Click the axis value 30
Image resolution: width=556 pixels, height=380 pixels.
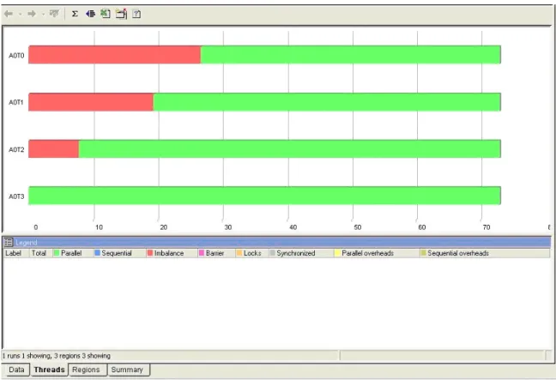[228, 227]
